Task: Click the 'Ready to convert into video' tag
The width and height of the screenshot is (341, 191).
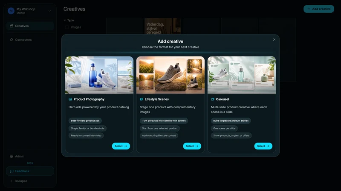Action: 86,135
